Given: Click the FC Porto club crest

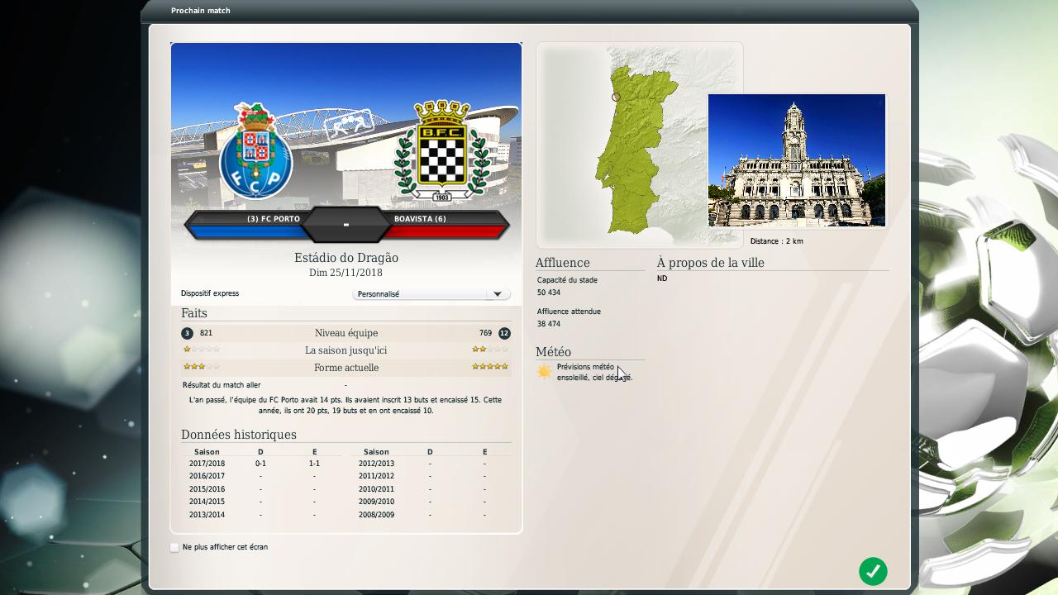Looking at the screenshot, I should [x=256, y=151].
